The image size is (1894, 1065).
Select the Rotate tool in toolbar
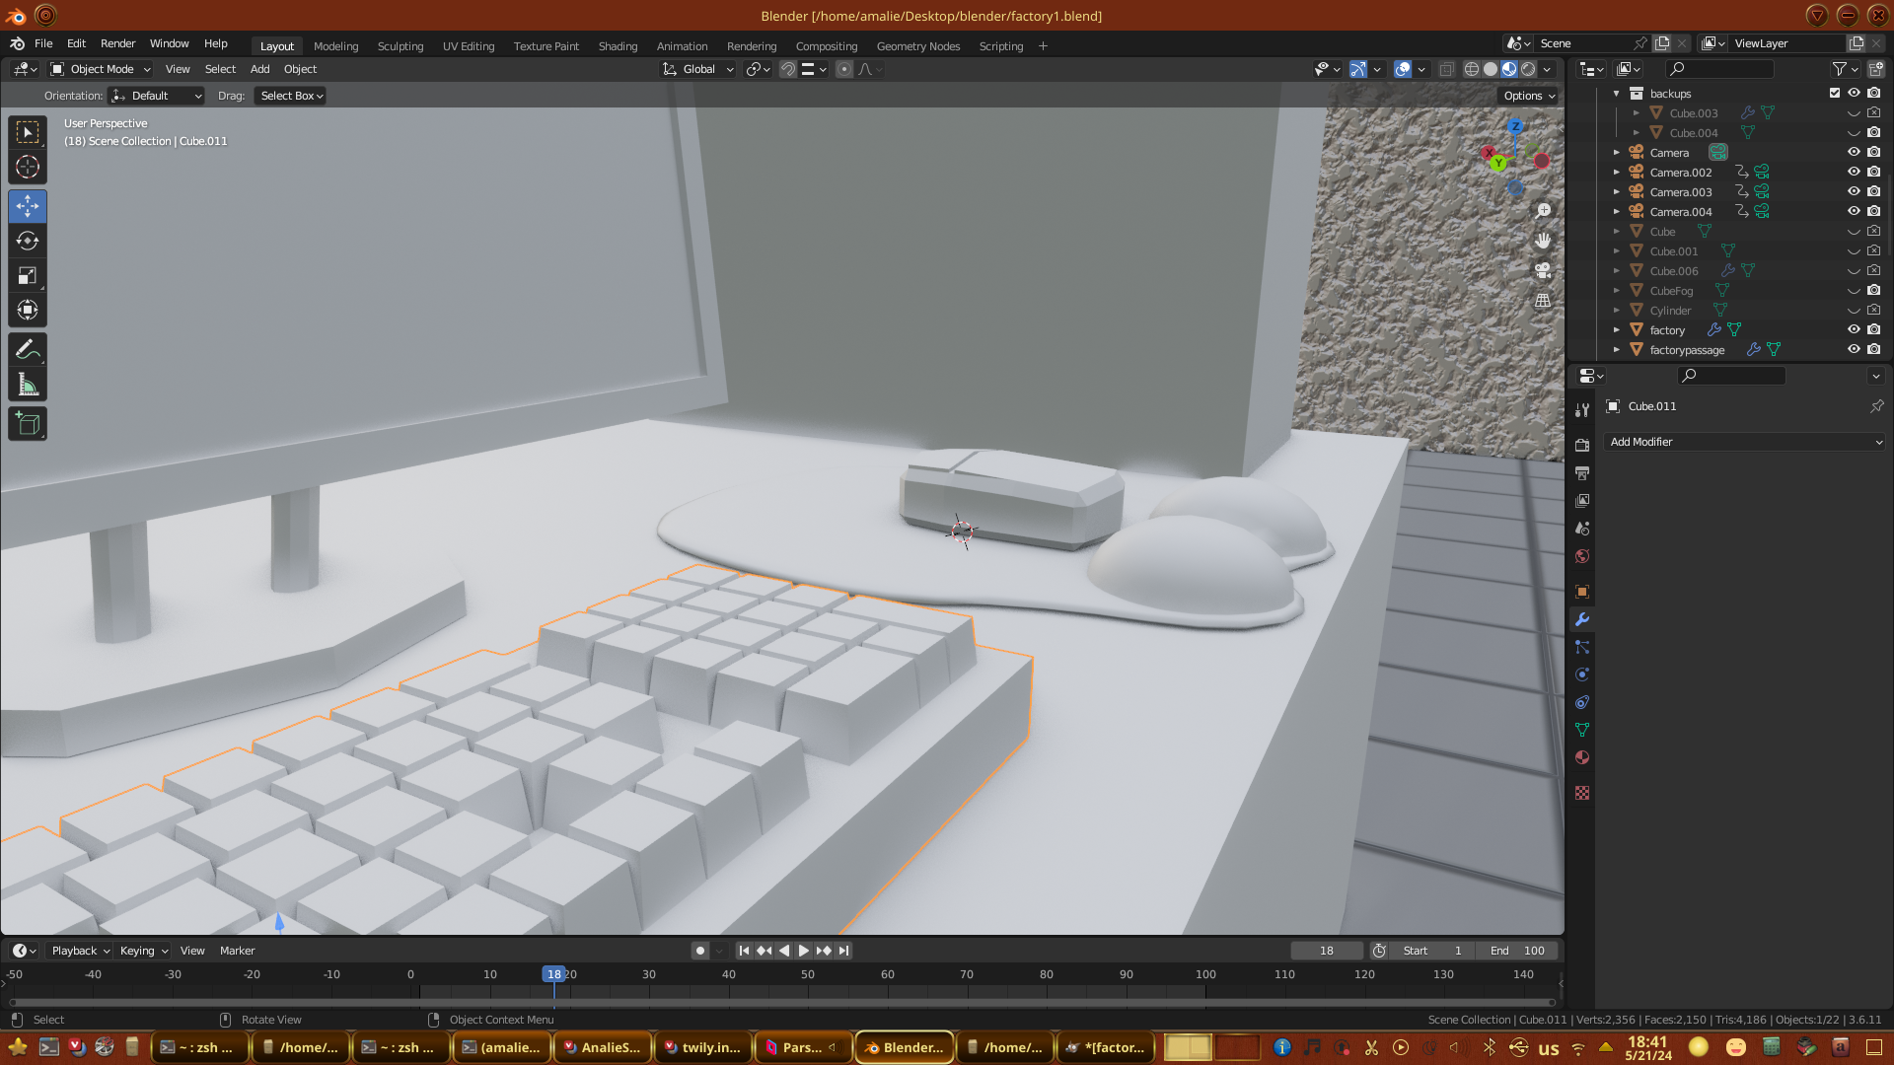pyautogui.click(x=28, y=242)
